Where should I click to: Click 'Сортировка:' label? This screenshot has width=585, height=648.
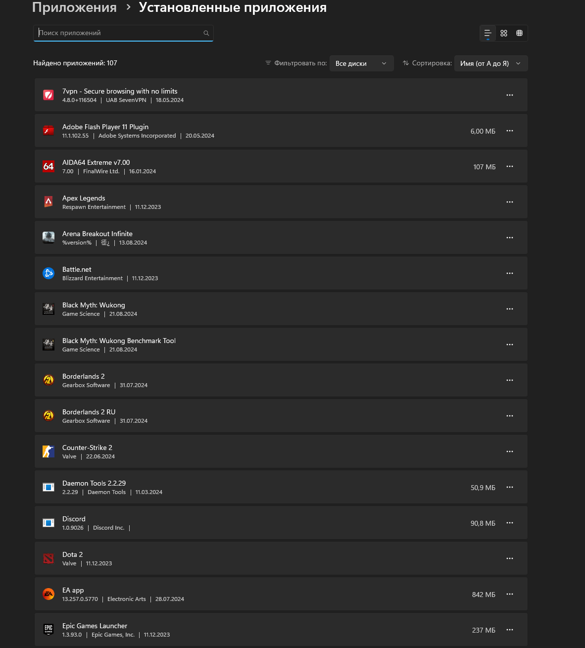pos(432,63)
